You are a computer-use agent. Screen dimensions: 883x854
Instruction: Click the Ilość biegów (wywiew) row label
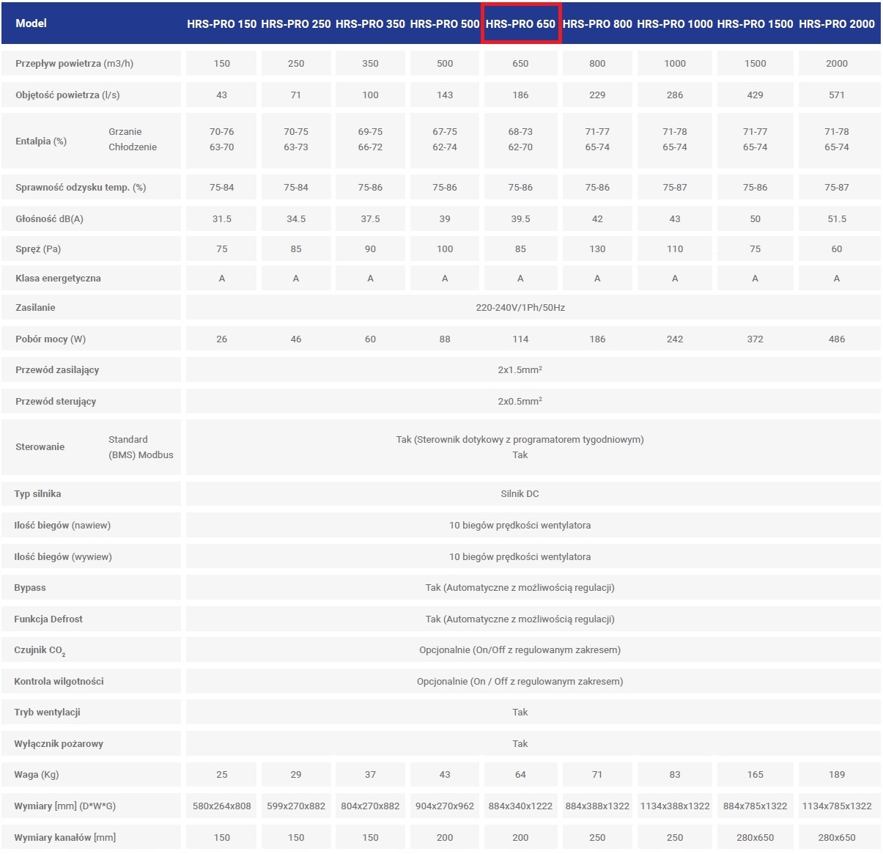coord(63,557)
